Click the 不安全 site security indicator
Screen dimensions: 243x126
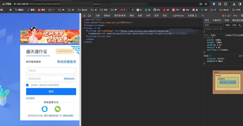pos(7,4)
